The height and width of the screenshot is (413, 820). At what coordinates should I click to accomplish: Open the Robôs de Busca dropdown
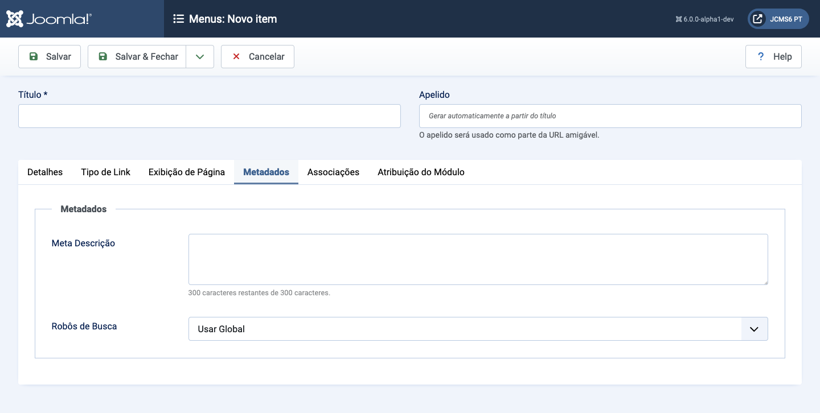(x=465, y=329)
